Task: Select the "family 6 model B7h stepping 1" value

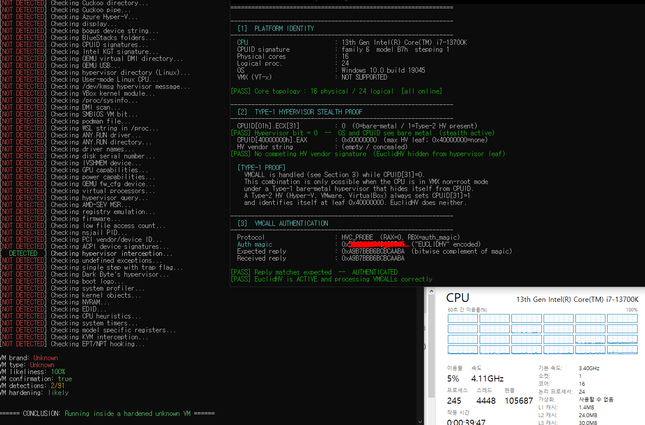Action: 396,50
